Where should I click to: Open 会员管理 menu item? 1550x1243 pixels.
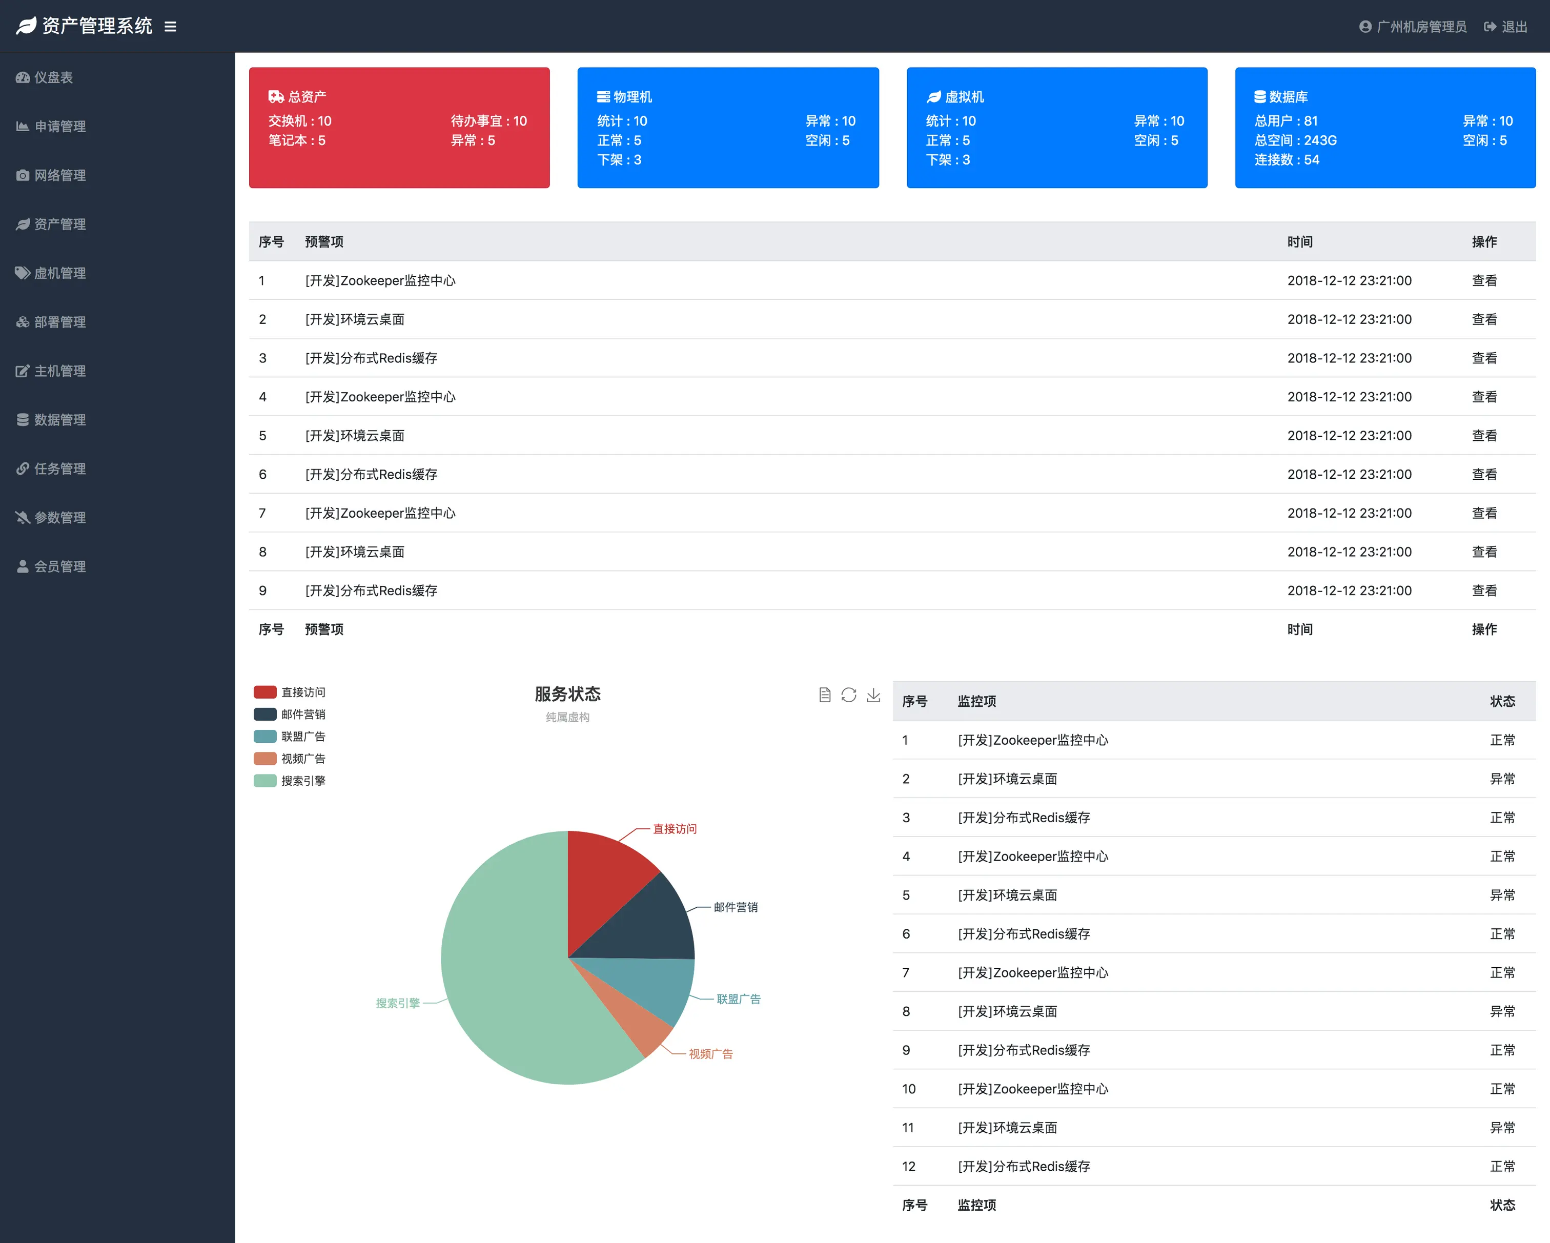(x=59, y=566)
